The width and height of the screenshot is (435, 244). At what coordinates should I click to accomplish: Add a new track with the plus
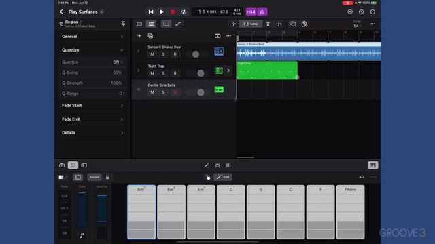pyautogui.click(x=139, y=36)
